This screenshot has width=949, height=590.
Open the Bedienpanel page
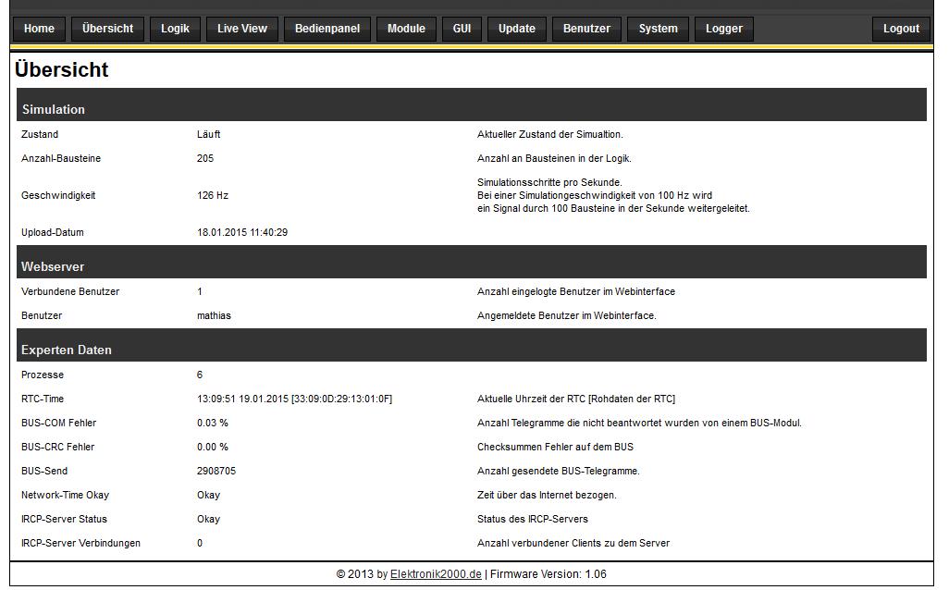click(x=327, y=29)
